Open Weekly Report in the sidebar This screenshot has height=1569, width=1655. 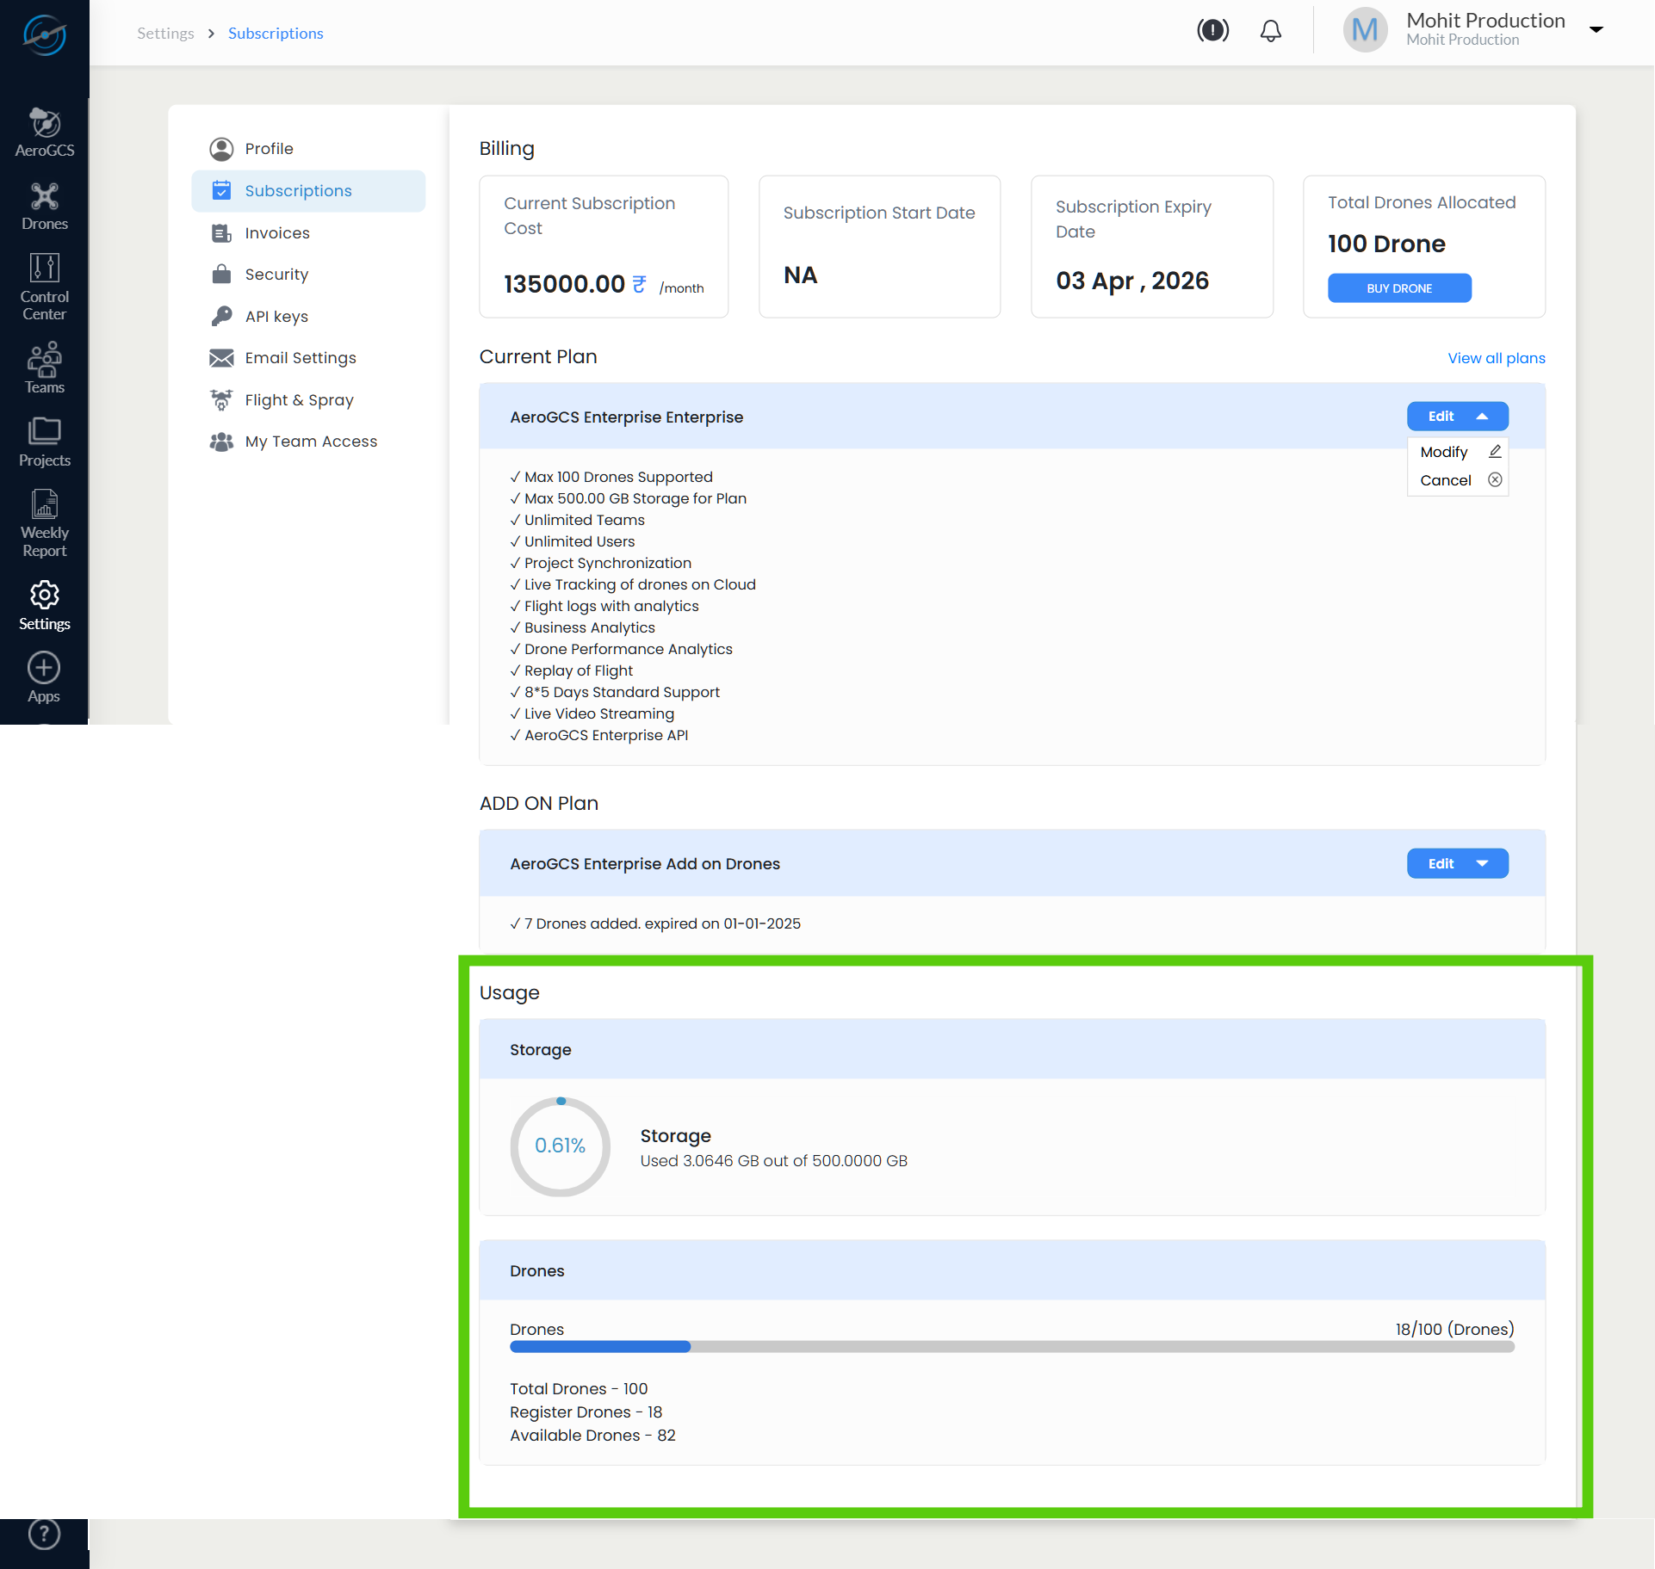(x=45, y=523)
